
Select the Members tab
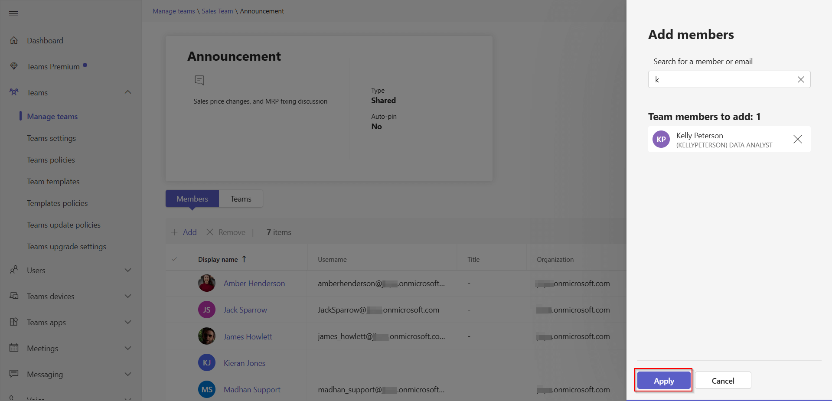tap(192, 198)
